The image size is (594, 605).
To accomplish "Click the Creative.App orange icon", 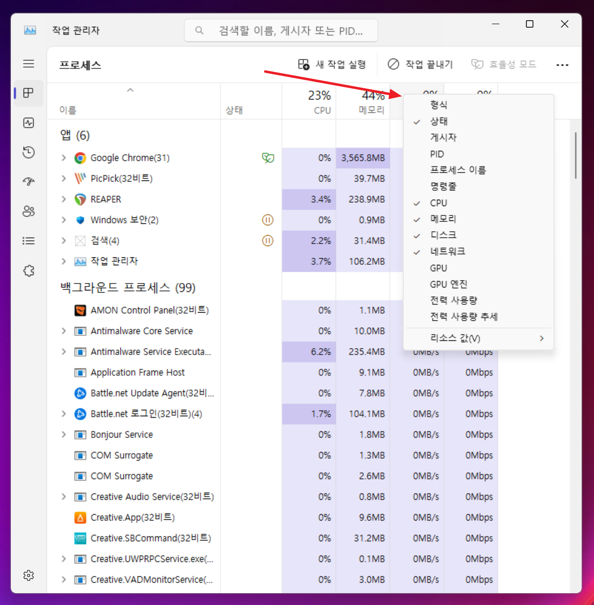I will pyautogui.click(x=80, y=517).
